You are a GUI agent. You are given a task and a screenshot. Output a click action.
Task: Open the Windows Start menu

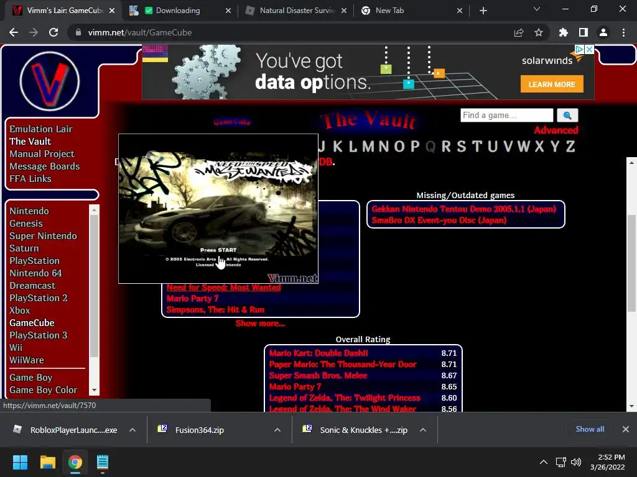coord(20,462)
